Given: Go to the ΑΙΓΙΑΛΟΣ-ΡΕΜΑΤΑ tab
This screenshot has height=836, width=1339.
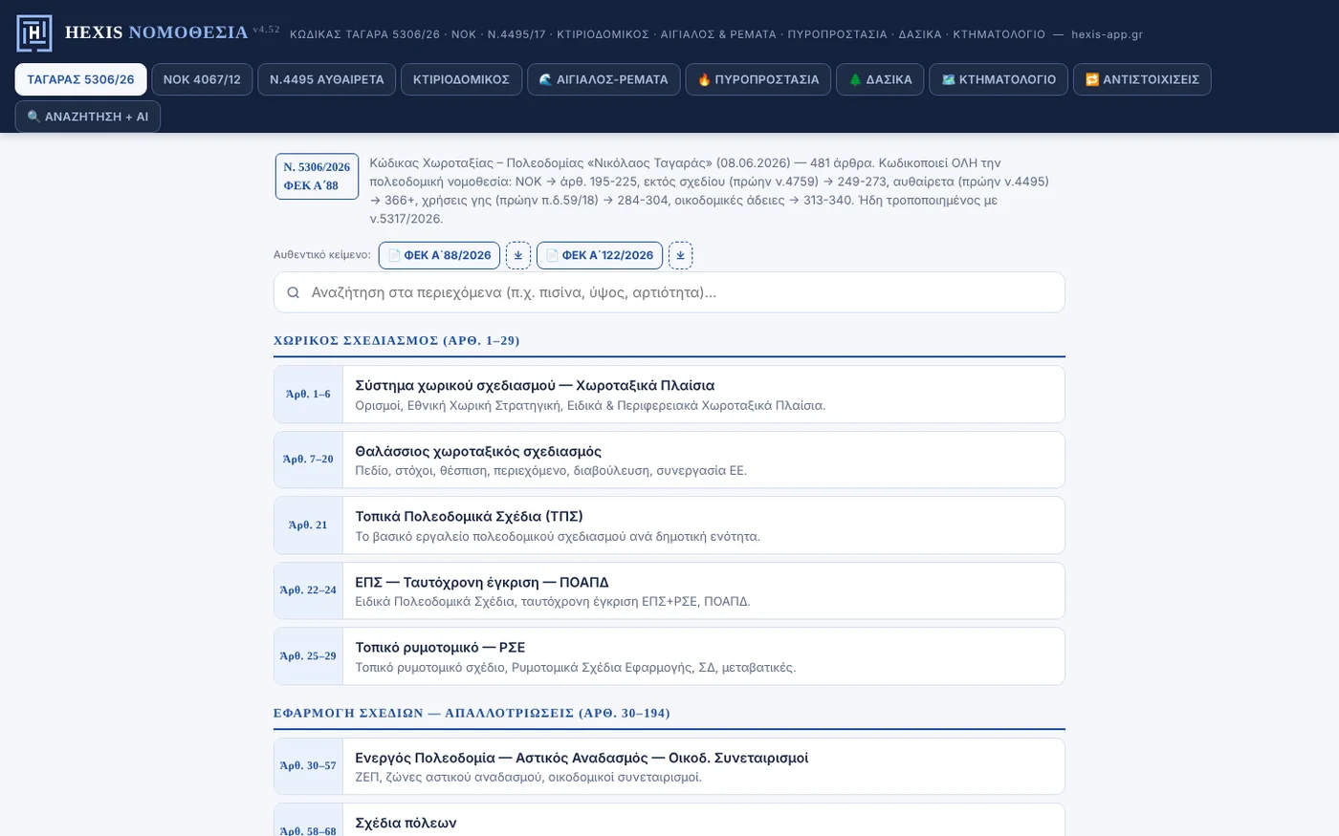Looking at the screenshot, I should pos(604,79).
